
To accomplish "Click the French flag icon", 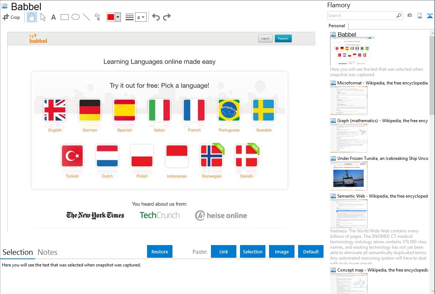I will coord(194,110).
